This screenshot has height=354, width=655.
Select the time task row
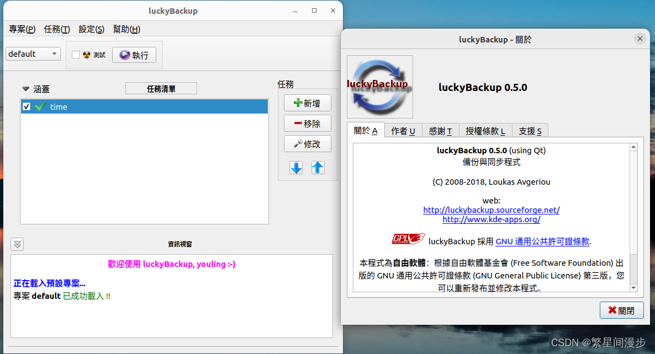point(145,107)
